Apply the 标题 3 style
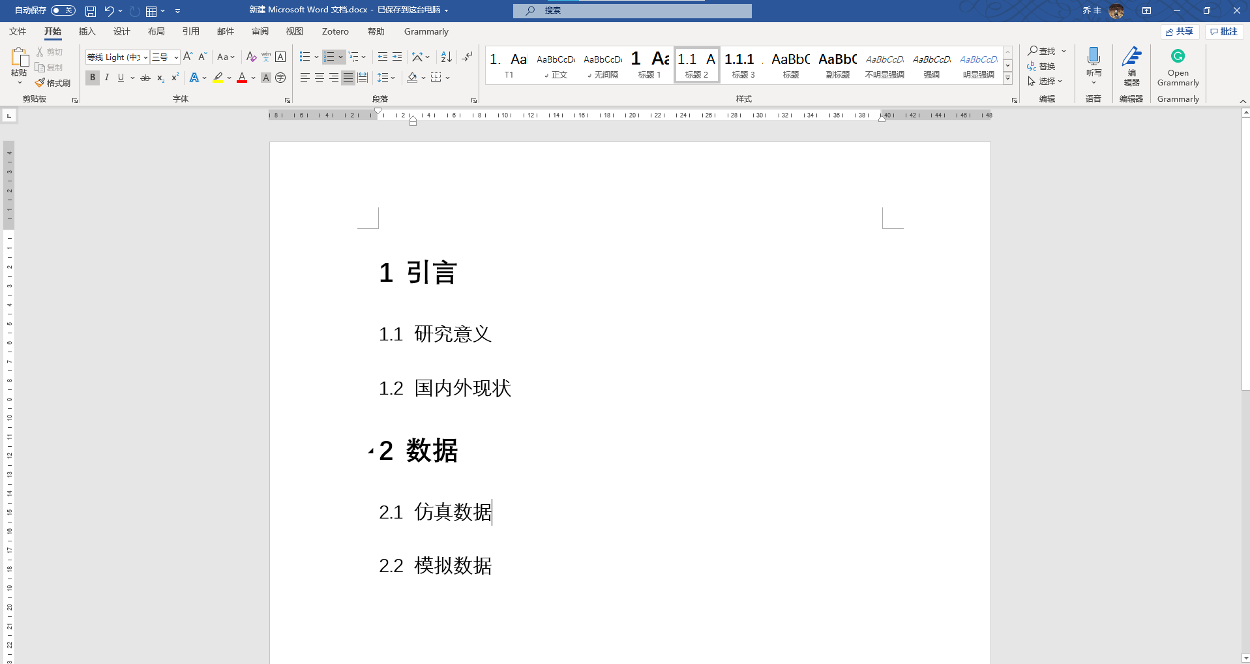 point(743,65)
